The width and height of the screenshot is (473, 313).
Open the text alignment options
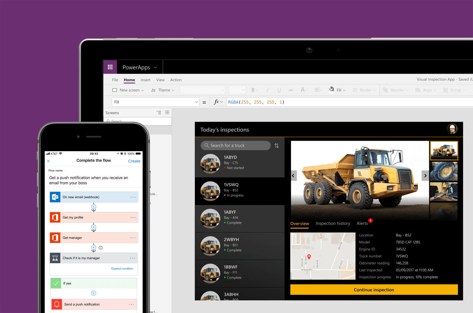[x=318, y=90]
